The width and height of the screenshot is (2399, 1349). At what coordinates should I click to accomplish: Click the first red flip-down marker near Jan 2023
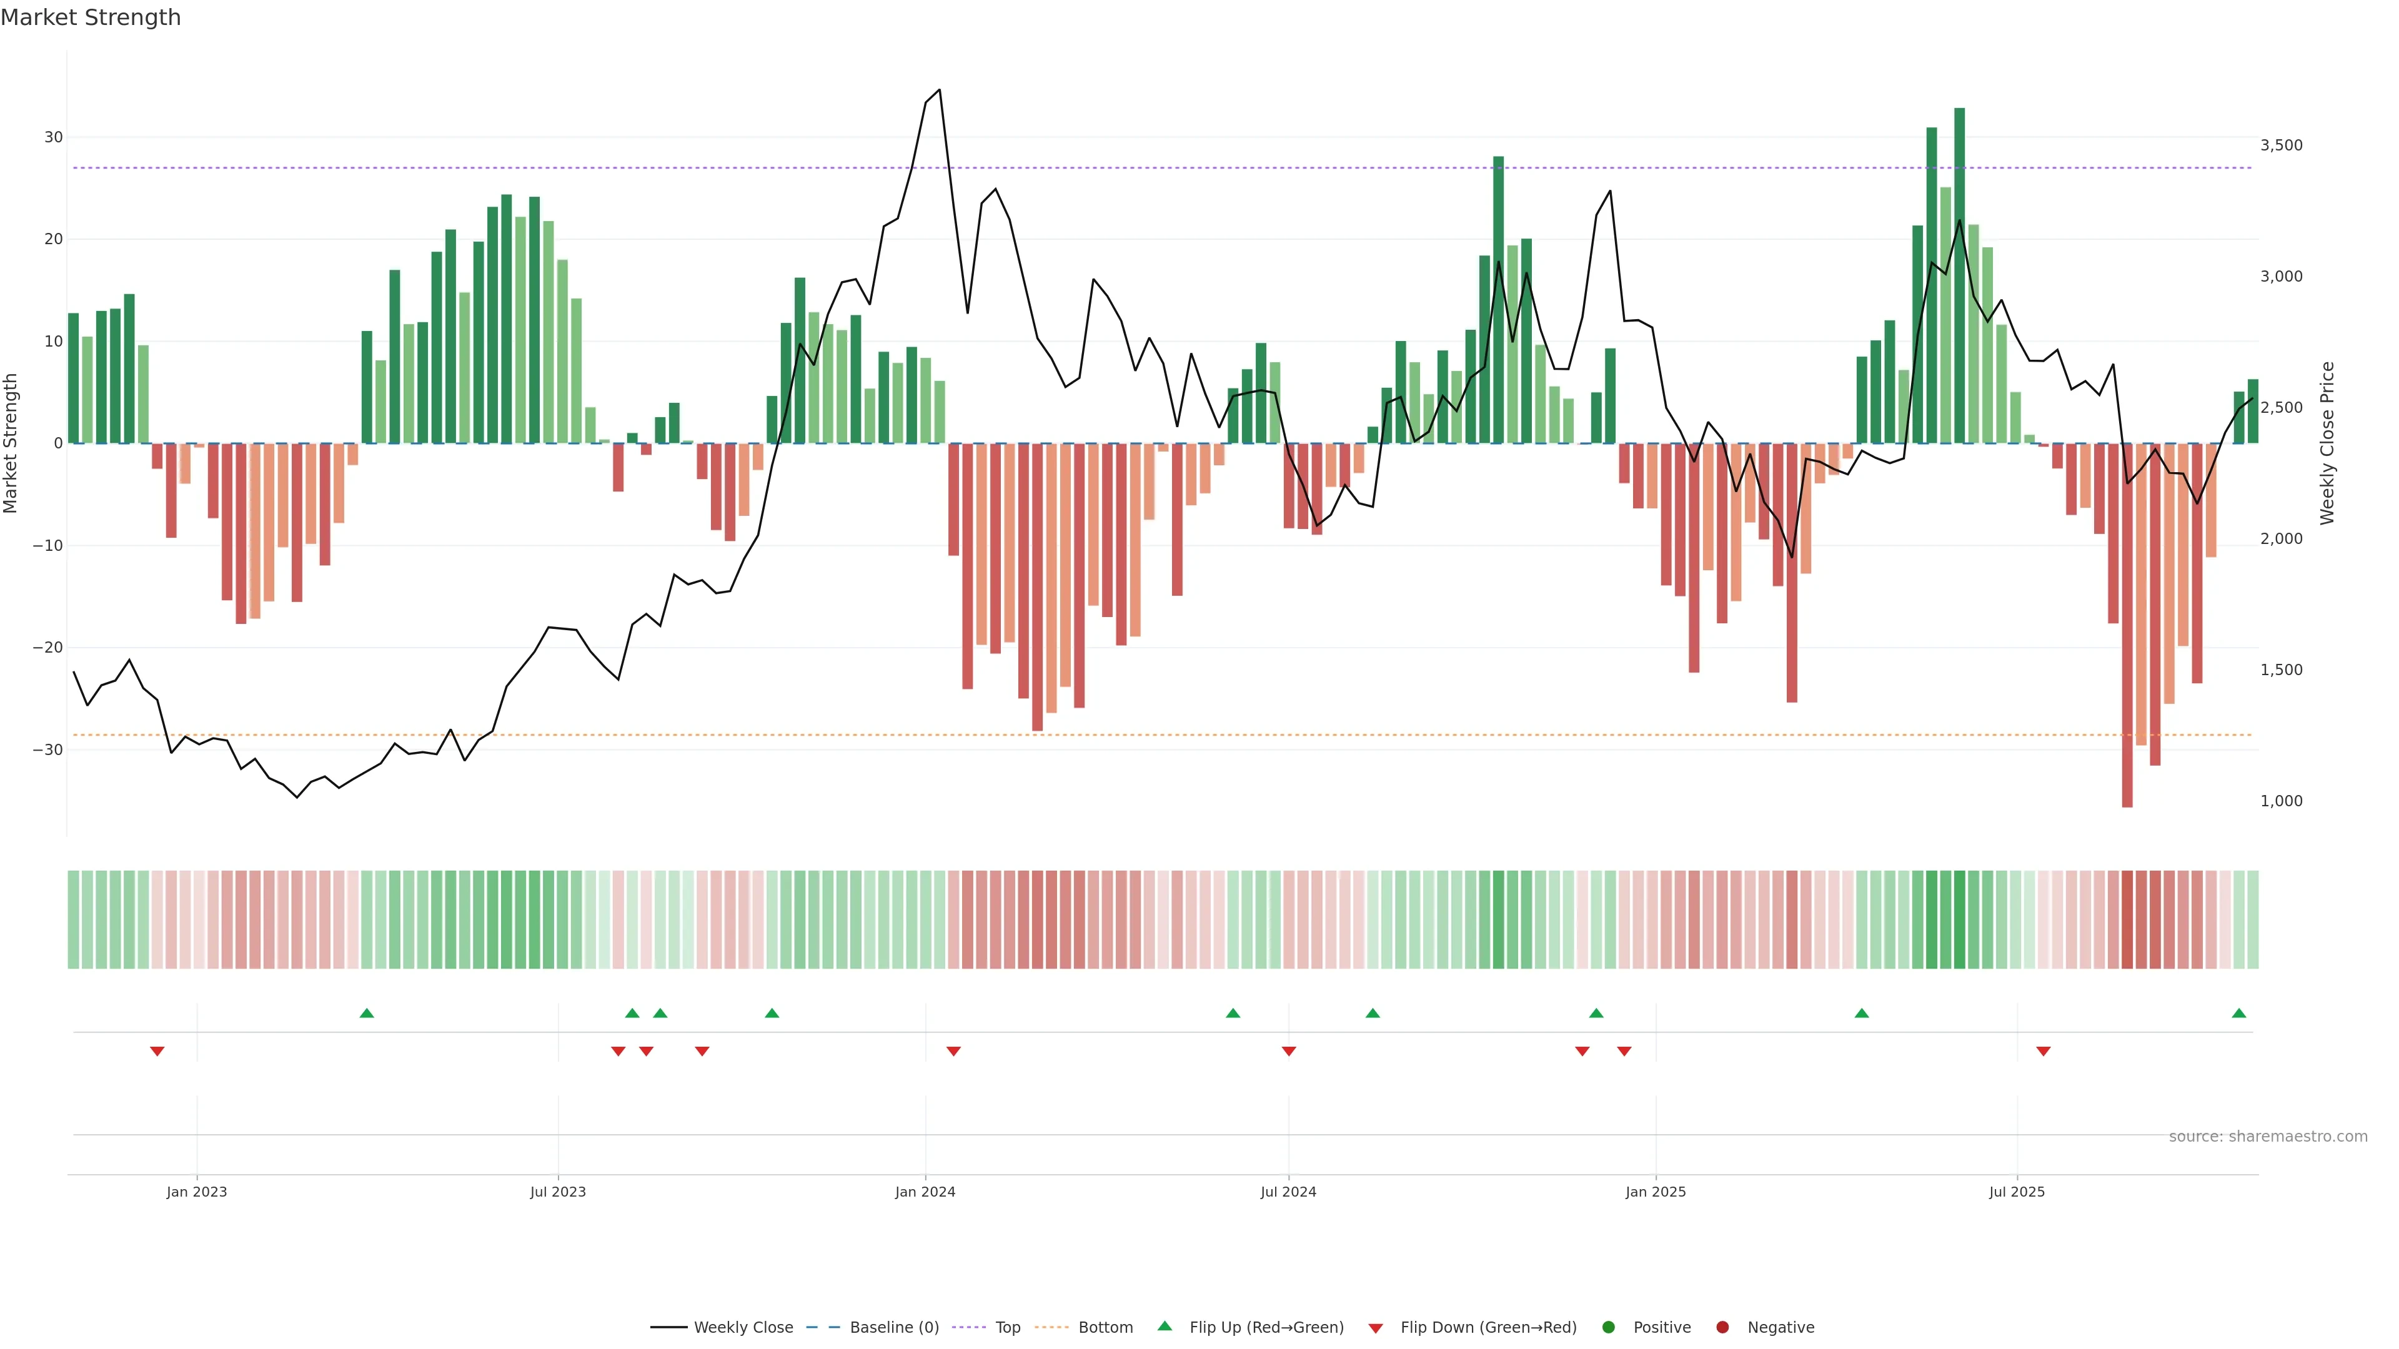[x=157, y=1051]
